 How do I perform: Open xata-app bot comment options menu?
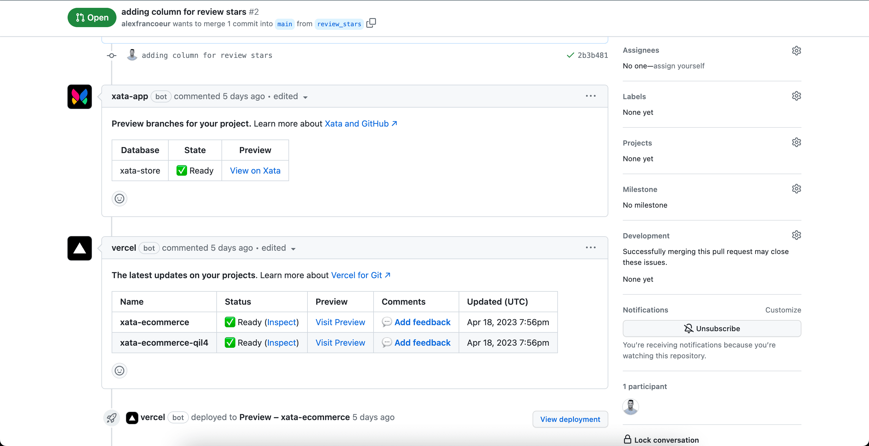point(590,96)
